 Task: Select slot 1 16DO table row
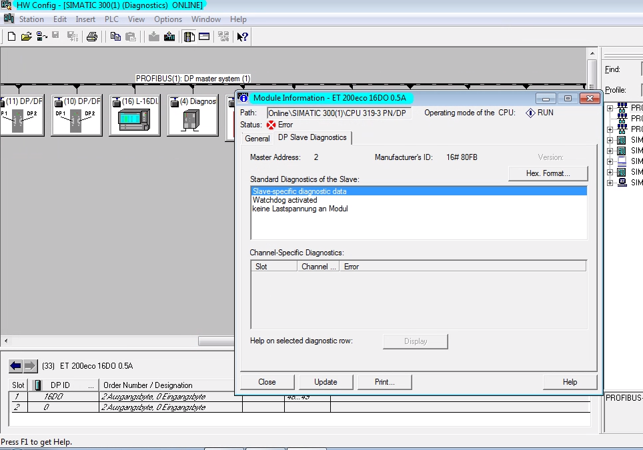[53, 397]
